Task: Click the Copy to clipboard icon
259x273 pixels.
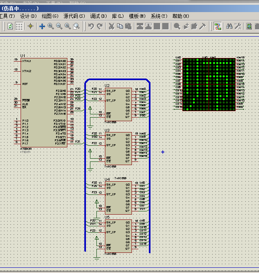Action: [120, 26]
